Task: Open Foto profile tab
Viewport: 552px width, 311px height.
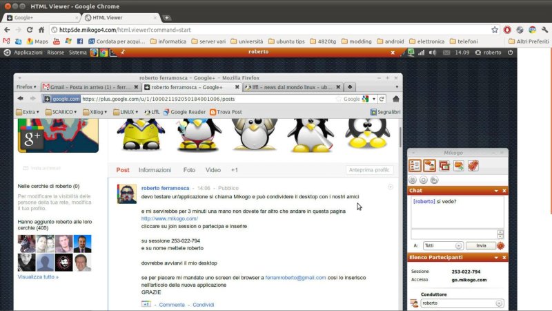Action: 189,170
